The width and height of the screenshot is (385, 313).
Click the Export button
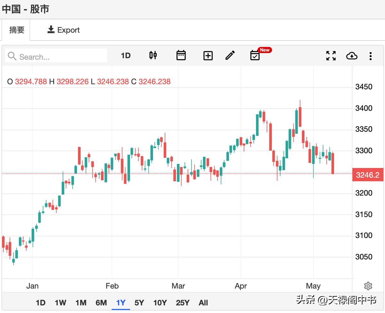click(x=64, y=30)
